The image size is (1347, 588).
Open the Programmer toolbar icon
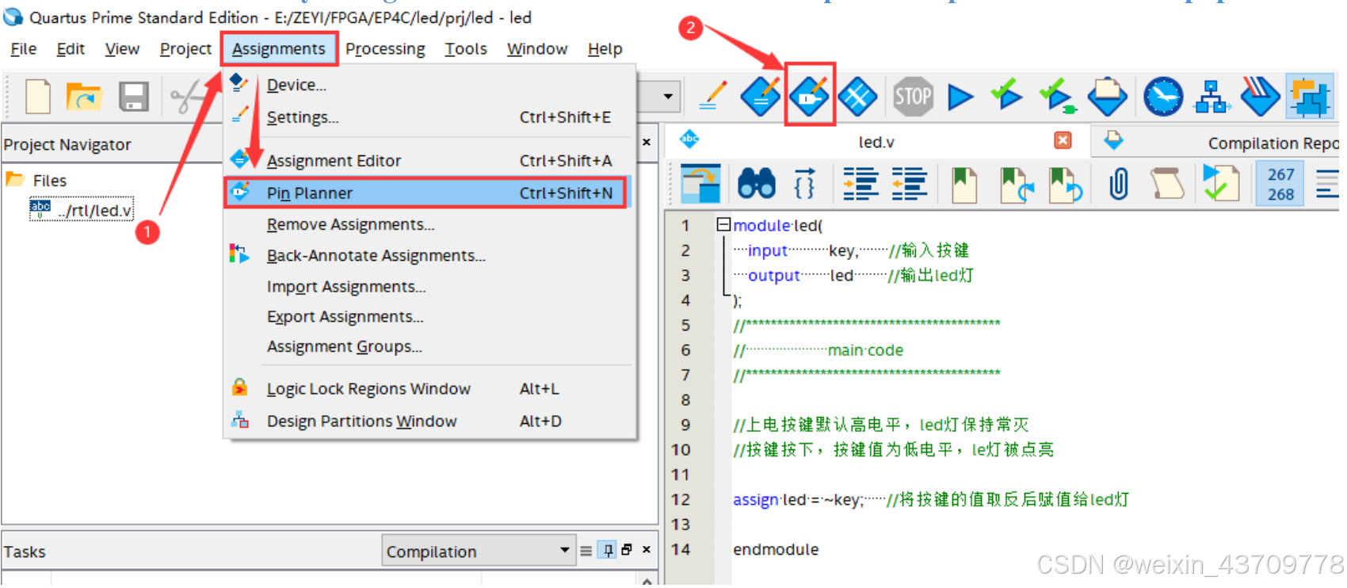1260,97
